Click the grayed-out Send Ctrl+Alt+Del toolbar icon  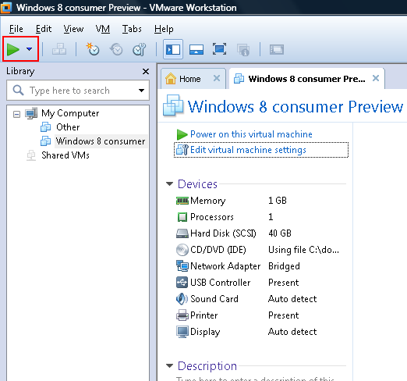tap(59, 49)
